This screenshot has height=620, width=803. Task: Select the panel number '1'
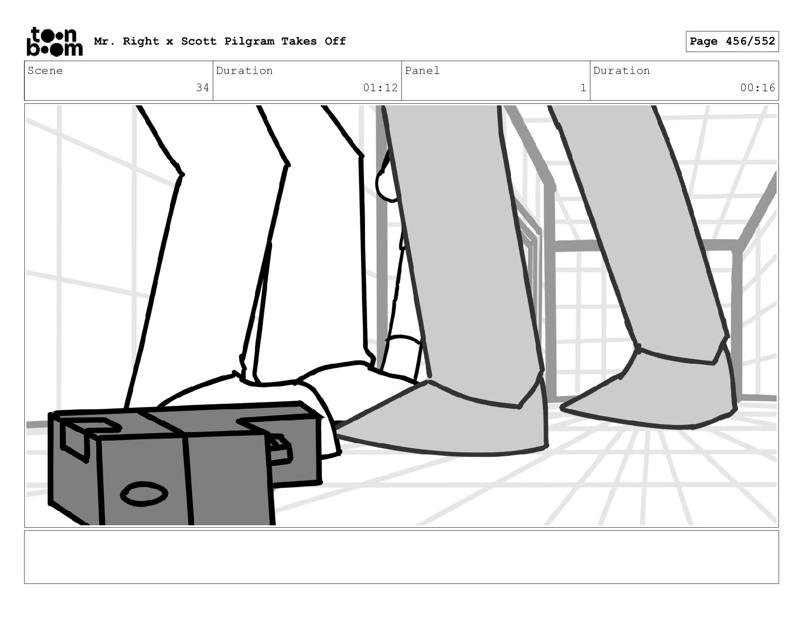coord(583,88)
